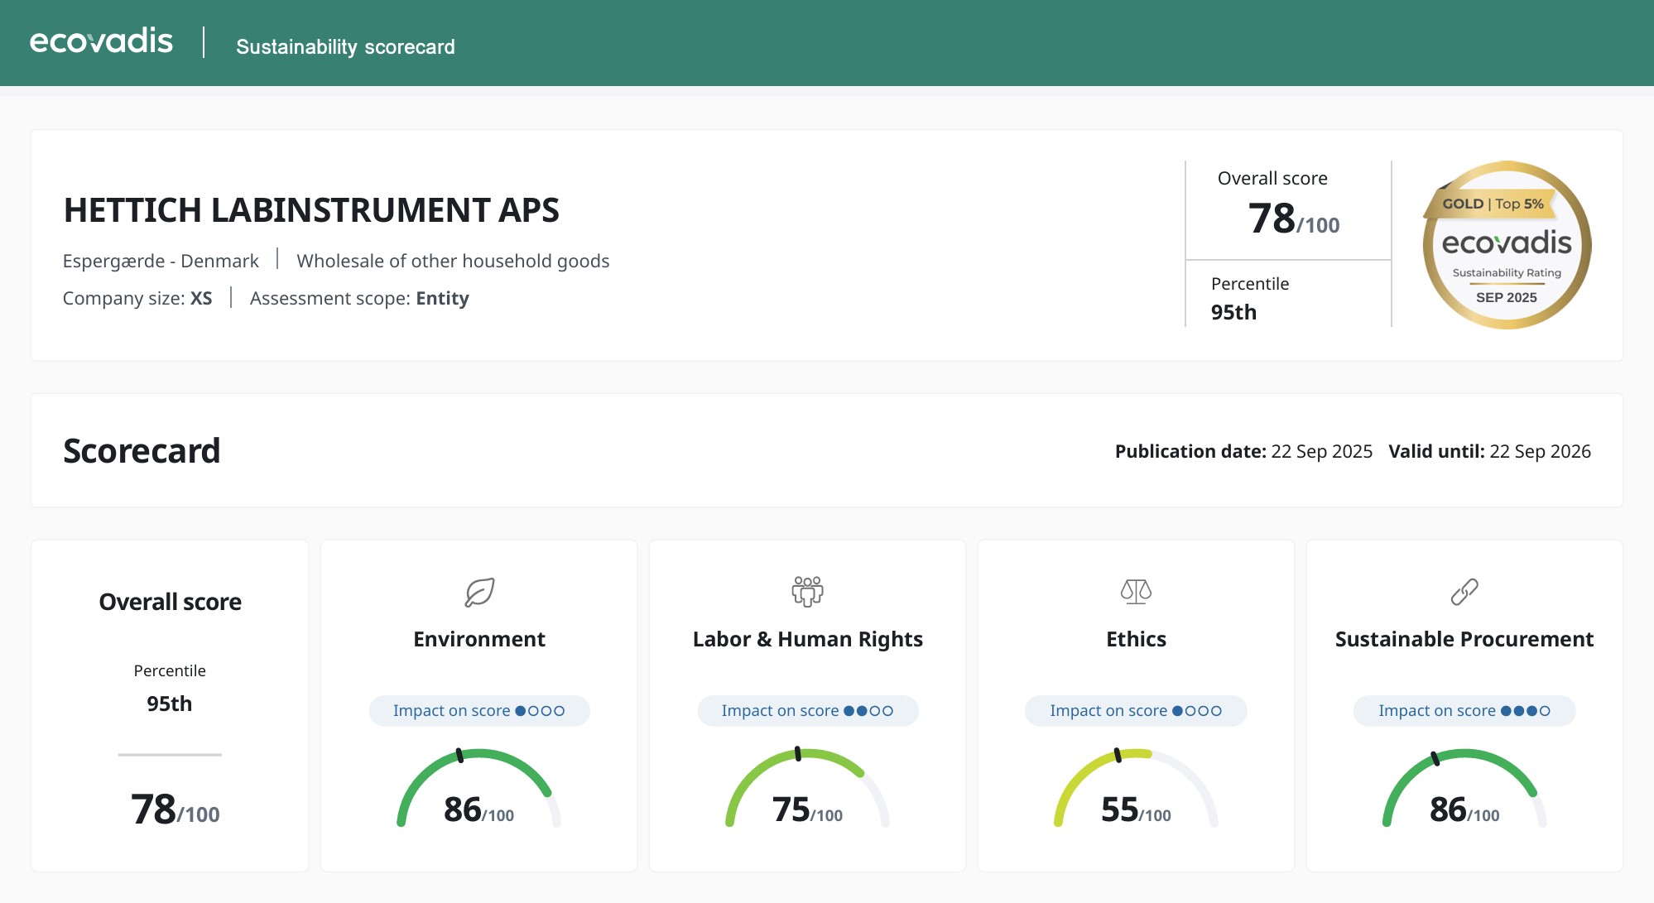Click the Sustainable Procurement impact dots
Image resolution: width=1654 pixels, height=903 pixels.
point(1525,711)
